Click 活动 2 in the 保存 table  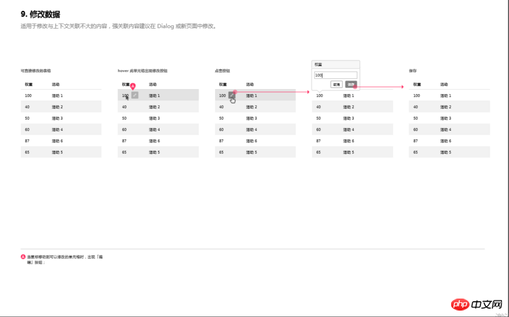[x=446, y=107]
